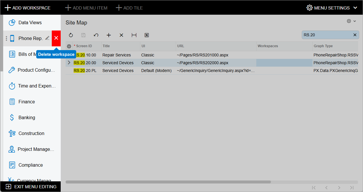Expand the RS.20.20.00 Serviced Devices row
The height and width of the screenshot is (192, 363).
68,62
